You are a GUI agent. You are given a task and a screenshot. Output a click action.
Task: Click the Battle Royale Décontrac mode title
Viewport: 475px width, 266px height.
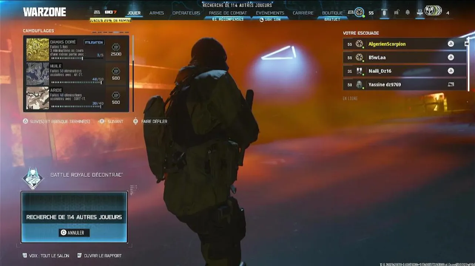[x=87, y=175]
